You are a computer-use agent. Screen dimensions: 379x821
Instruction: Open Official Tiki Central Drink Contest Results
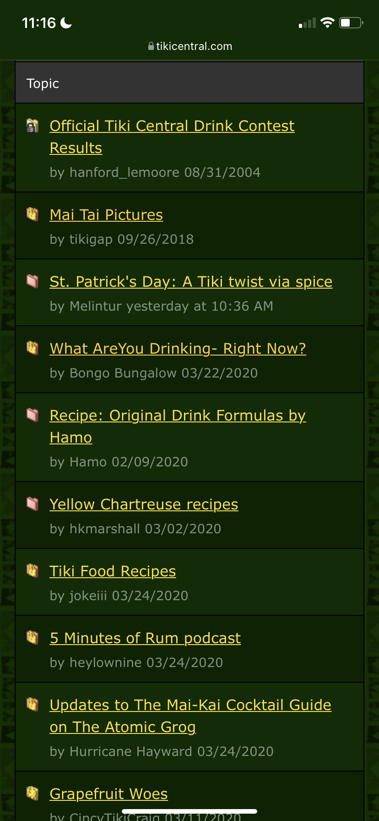click(172, 126)
